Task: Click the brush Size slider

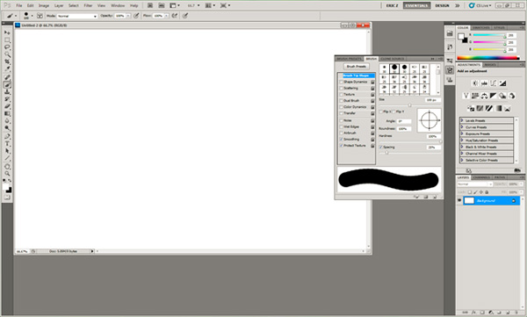Action: 409,105
